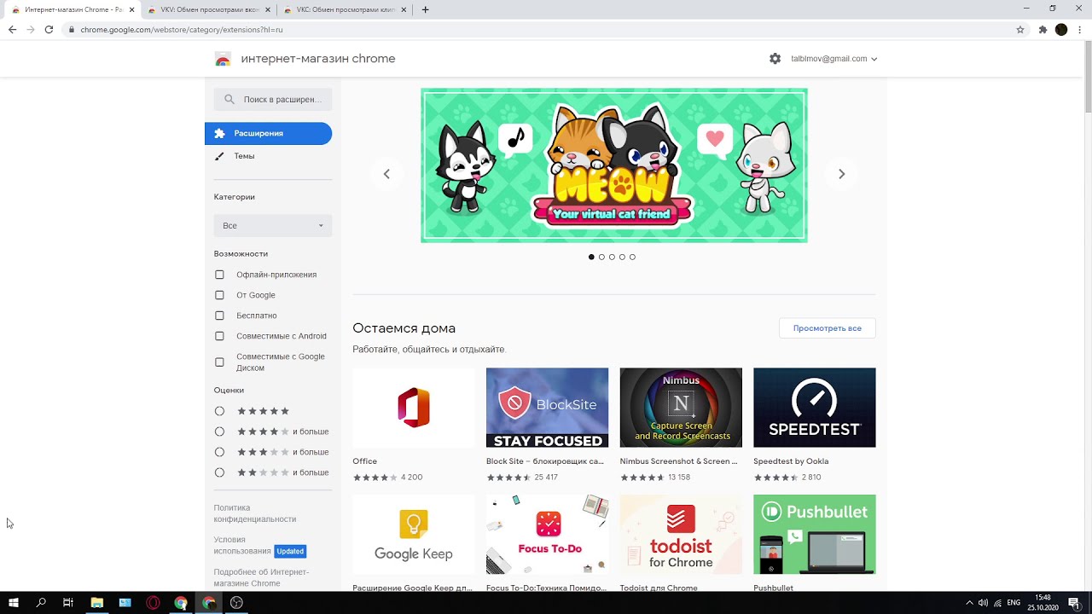Switch to the VKC Обмен просмотрами tab
This screenshot has width=1092, height=614.
click(346, 10)
